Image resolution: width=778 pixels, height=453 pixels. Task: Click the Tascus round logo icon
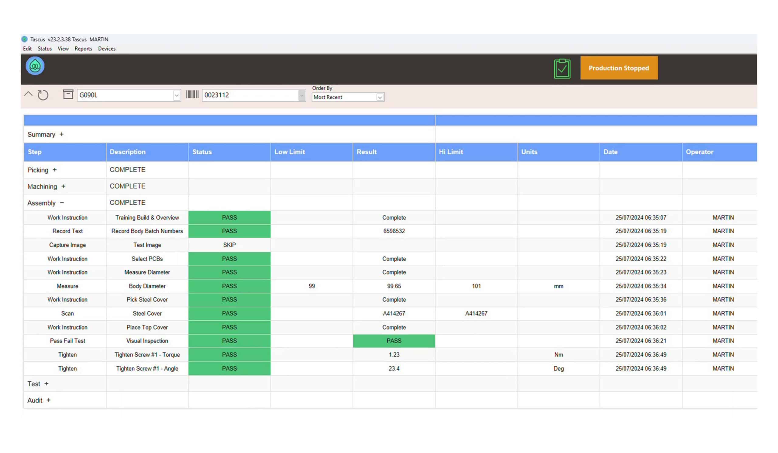[x=35, y=66]
